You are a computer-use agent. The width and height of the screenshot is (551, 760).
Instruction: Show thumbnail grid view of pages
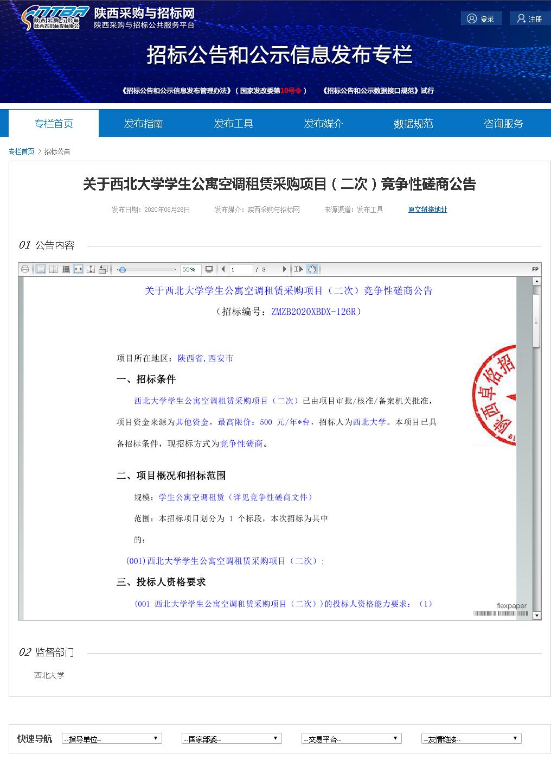(66, 269)
